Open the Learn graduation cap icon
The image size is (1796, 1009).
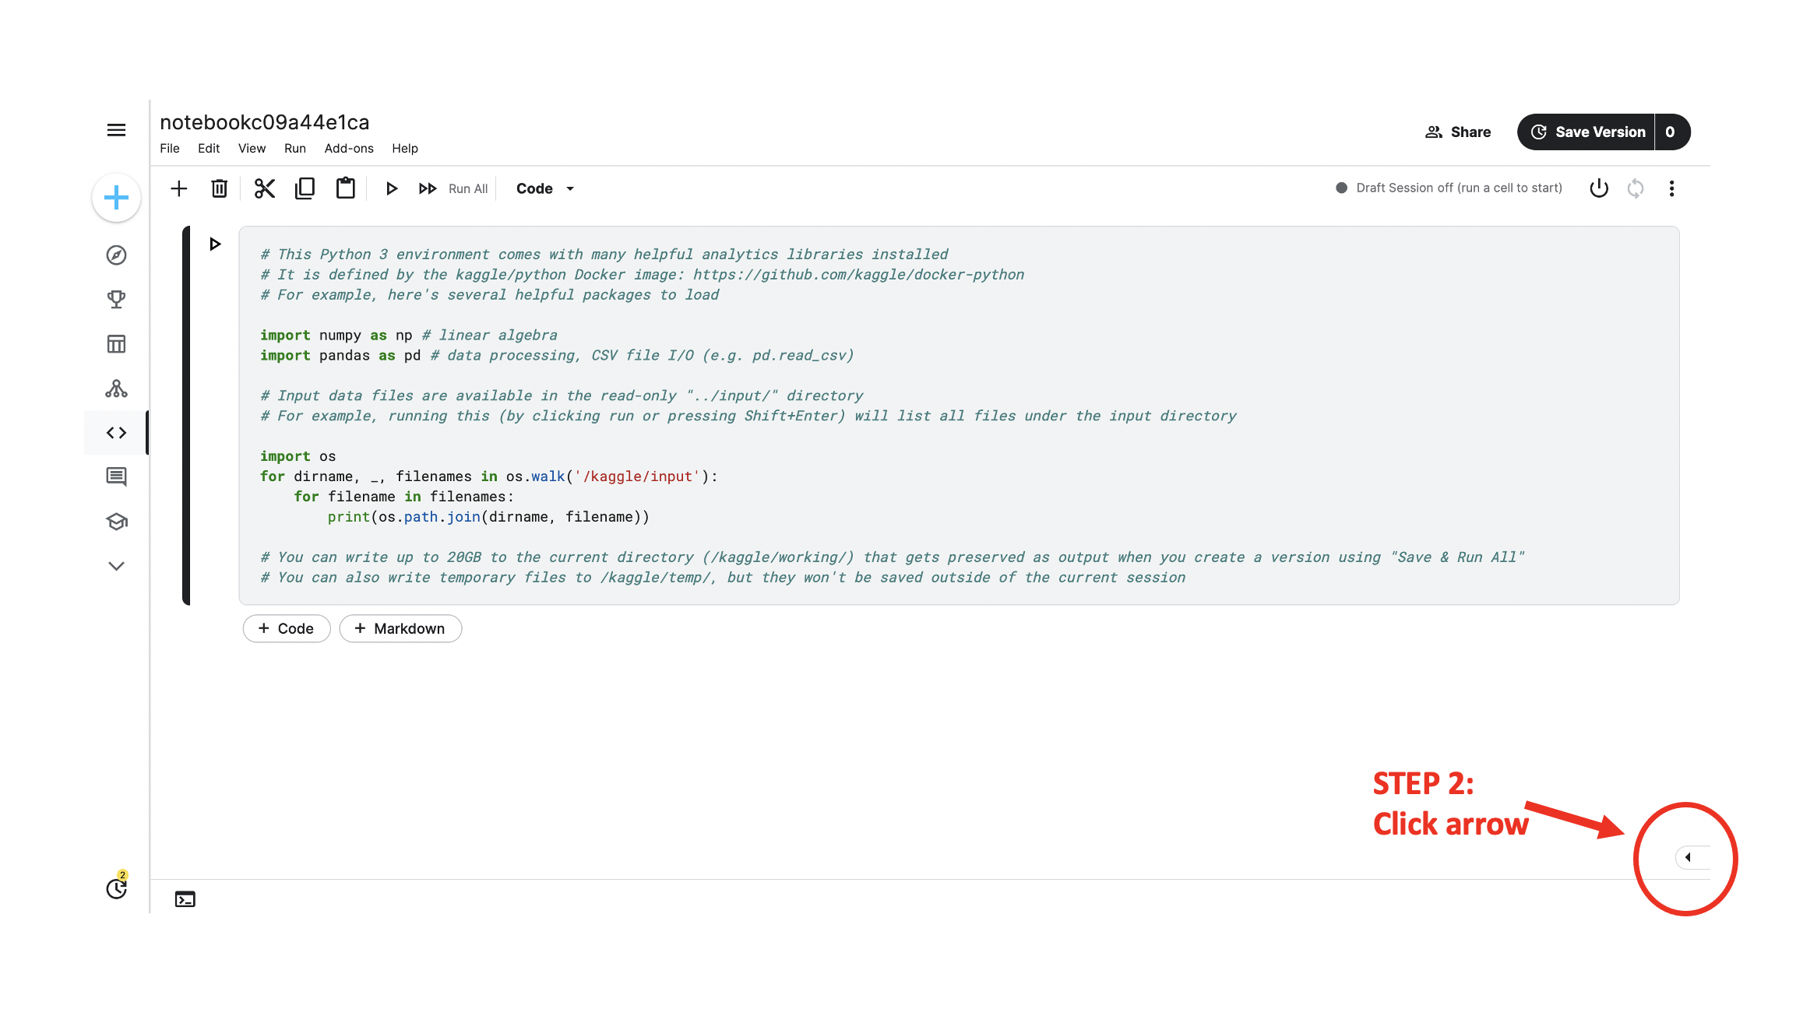(x=116, y=522)
